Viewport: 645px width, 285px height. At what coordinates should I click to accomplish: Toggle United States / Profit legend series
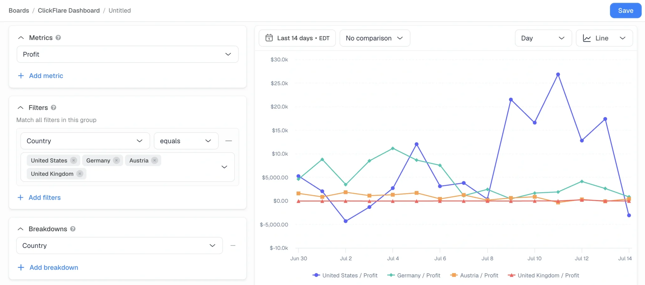click(x=345, y=275)
